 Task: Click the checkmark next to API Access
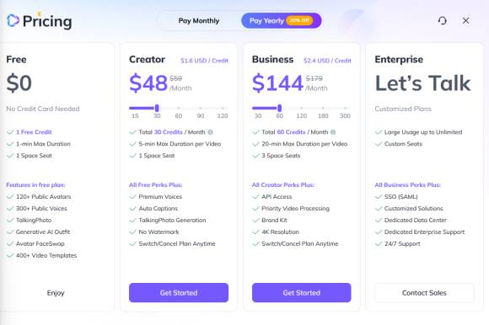255,197
